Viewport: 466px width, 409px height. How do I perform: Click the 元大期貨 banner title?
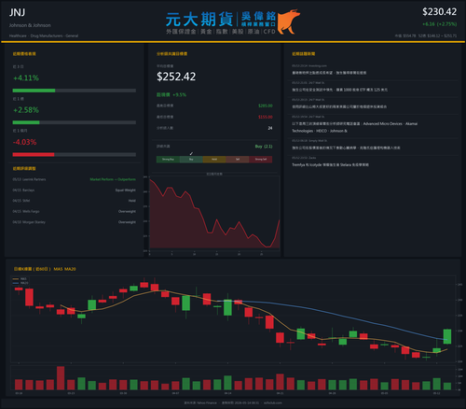199,20
